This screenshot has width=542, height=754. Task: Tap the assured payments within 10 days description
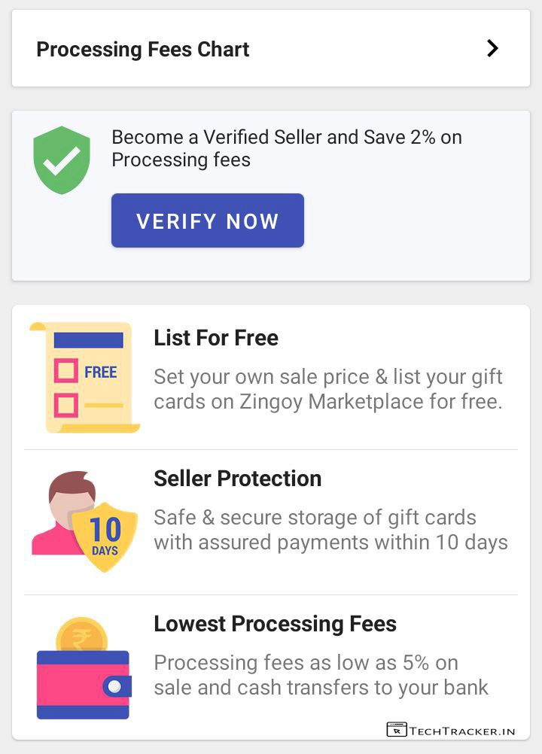[330, 530]
